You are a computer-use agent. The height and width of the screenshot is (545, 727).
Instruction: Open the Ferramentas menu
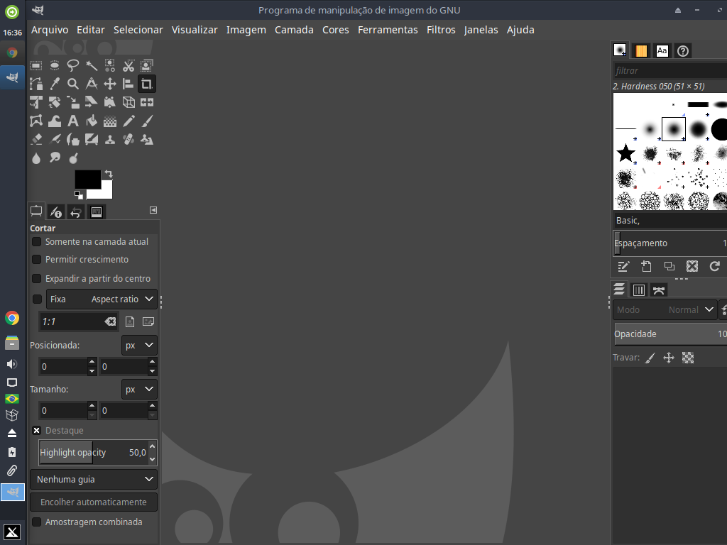point(388,30)
